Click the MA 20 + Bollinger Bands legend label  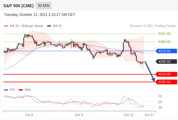point(27,26)
